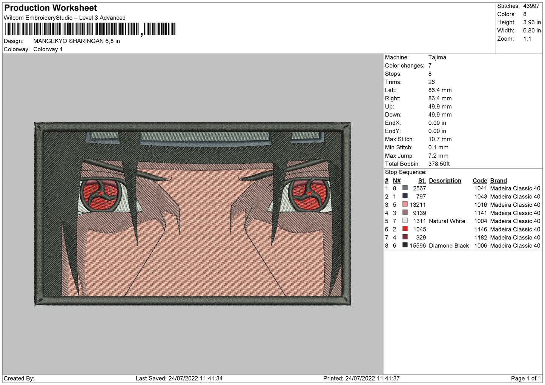Click the thread code '1141'

[x=481, y=213]
